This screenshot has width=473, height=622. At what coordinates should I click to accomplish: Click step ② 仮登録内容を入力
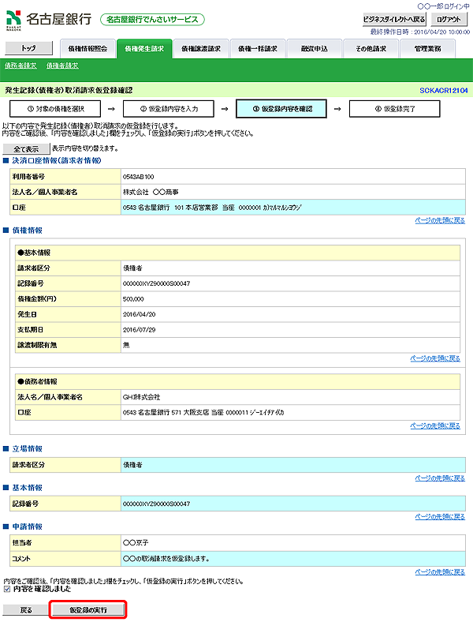(x=169, y=109)
